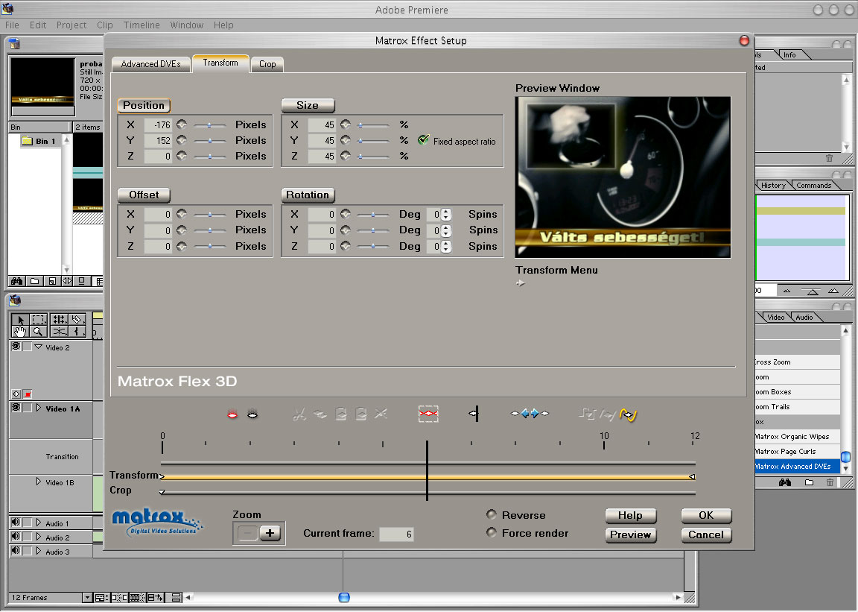Click the binoculars icon in the Transitions palette
The height and width of the screenshot is (612, 858).
[x=785, y=483]
